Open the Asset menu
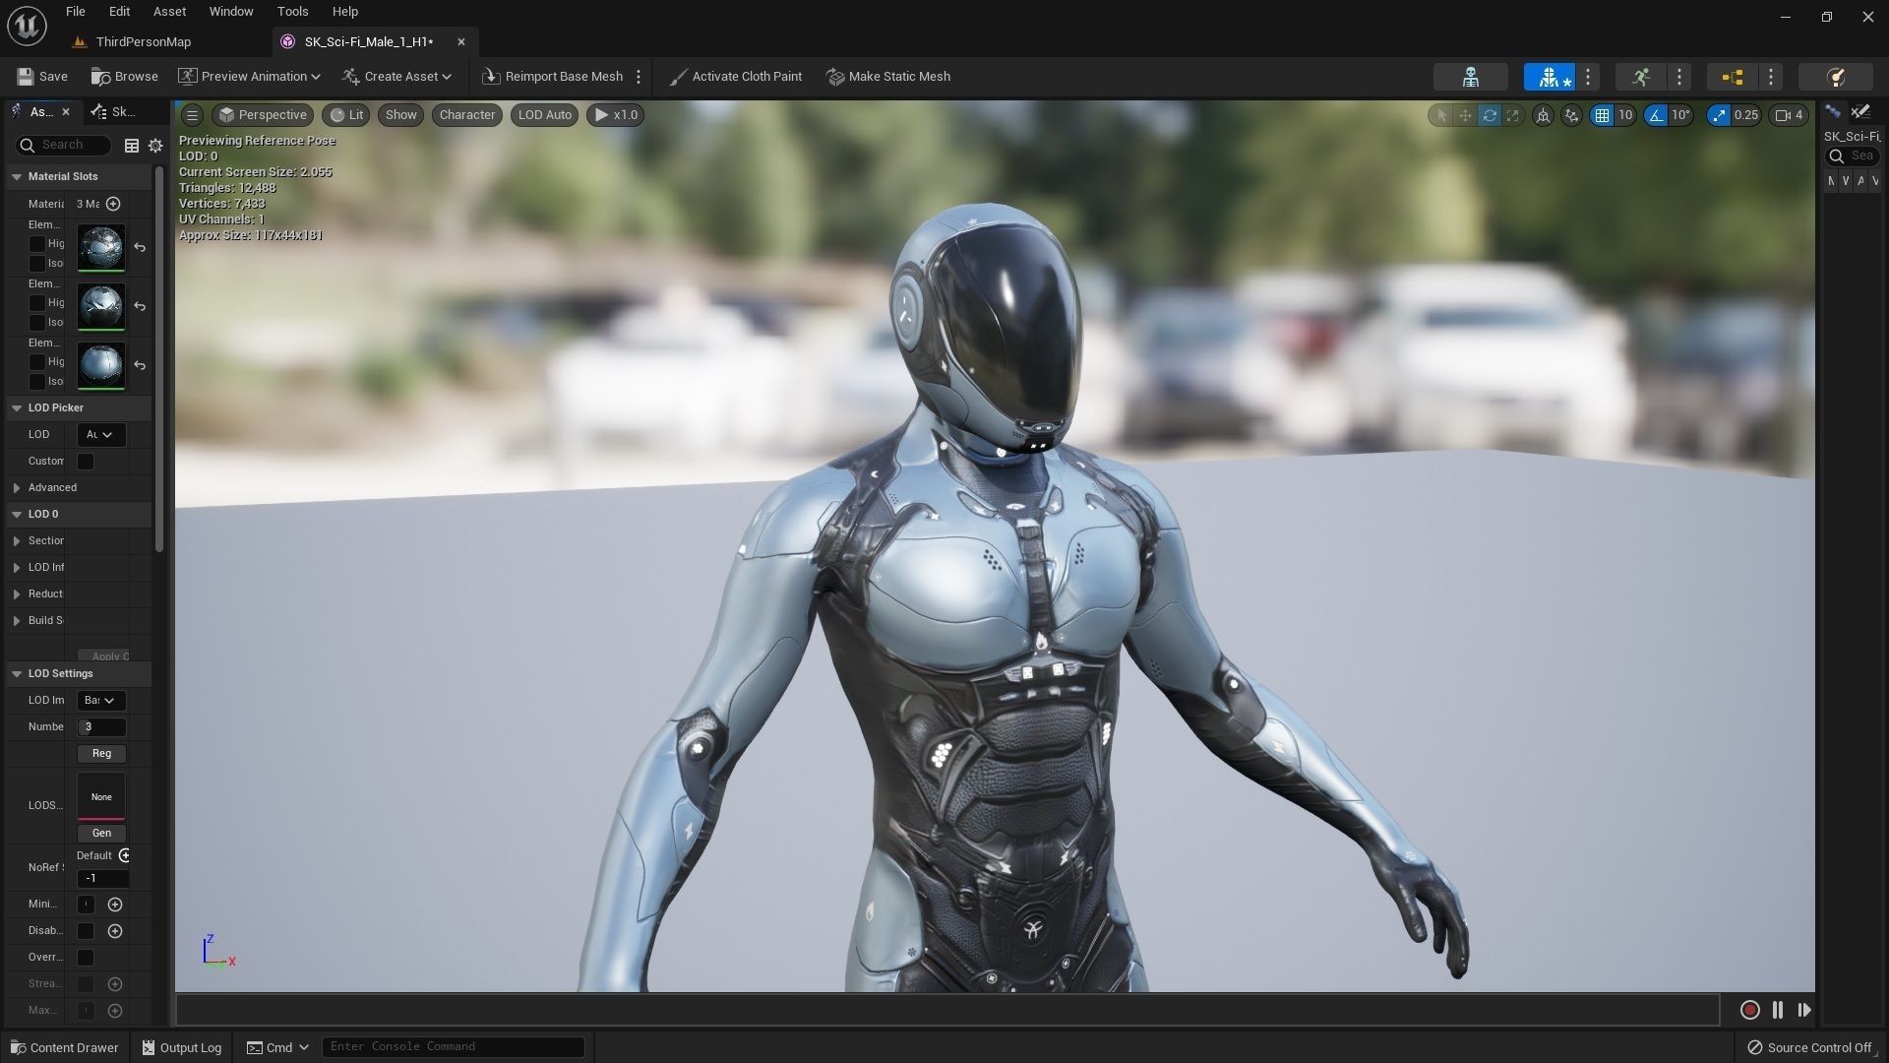This screenshot has width=1889, height=1063. 169,12
